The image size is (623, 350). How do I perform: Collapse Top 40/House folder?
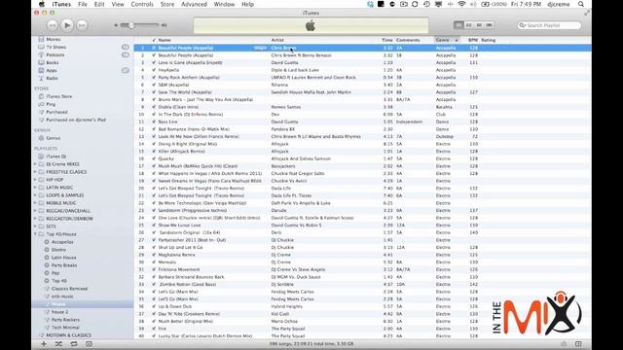[35, 234]
